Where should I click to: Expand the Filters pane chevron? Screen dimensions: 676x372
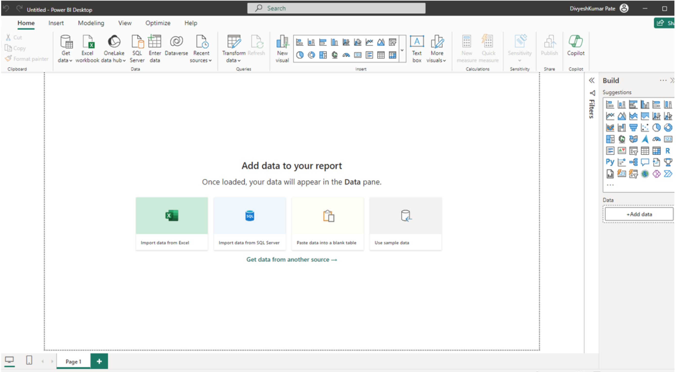592,80
